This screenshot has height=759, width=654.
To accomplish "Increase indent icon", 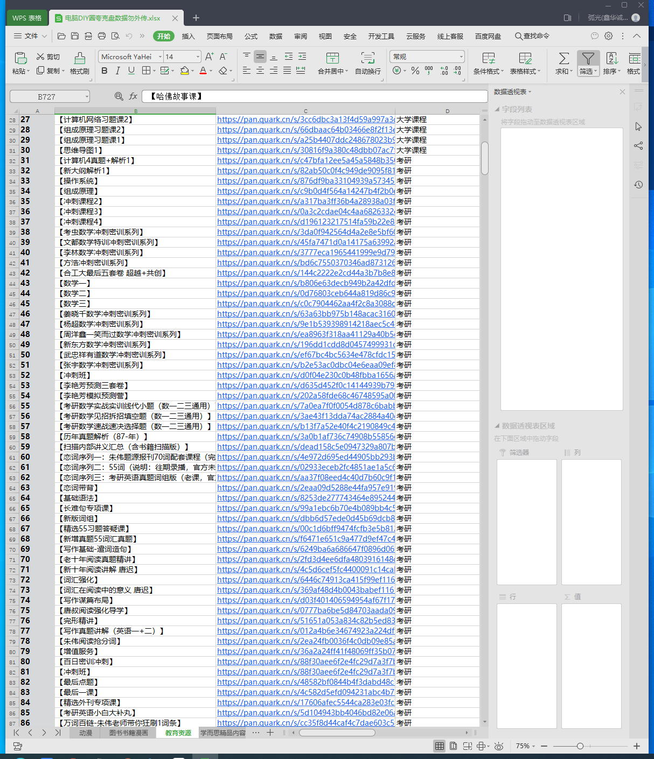I will point(302,56).
